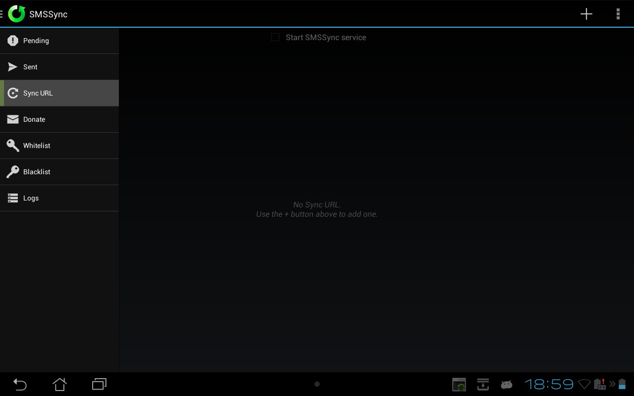634x396 pixels.
Task: View the Logs section
Action: 59,198
